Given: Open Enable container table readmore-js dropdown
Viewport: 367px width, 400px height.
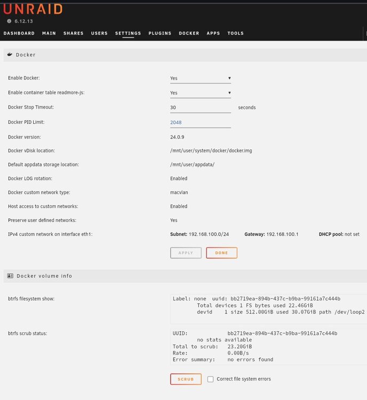Looking at the screenshot, I should tap(201, 93).
